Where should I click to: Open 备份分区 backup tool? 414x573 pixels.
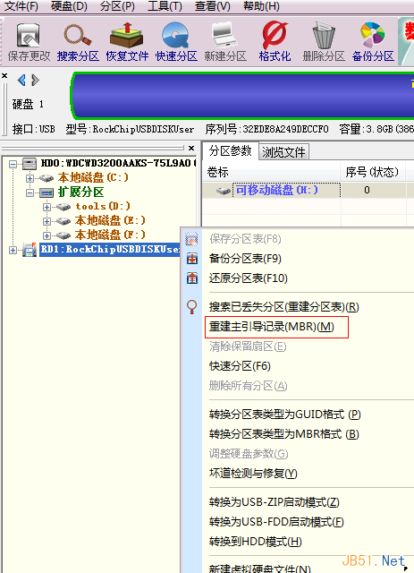click(373, 36)
